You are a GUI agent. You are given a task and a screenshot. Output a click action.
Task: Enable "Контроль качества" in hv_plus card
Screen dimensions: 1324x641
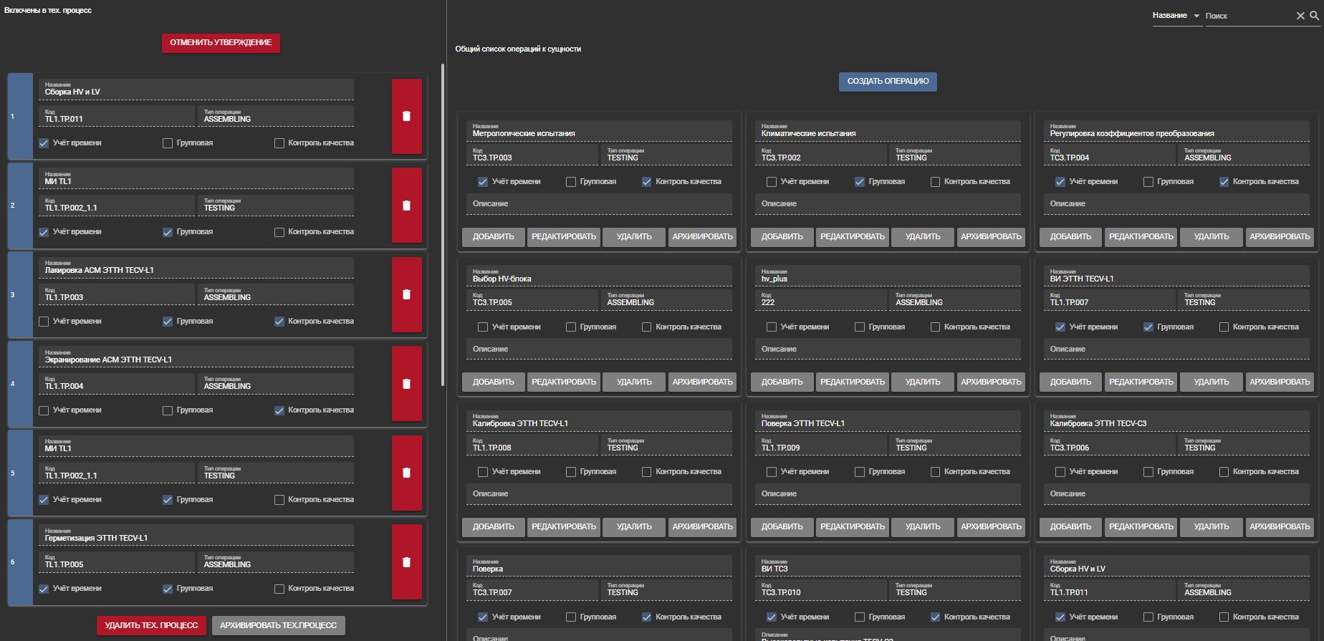click(x=935, y=327)
